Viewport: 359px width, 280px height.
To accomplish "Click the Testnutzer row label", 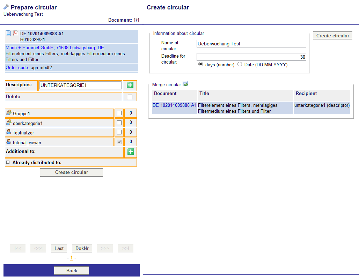I will [23, 133].
